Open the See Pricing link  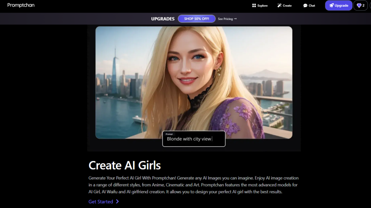pyautogui.click(x=227, y=19)
